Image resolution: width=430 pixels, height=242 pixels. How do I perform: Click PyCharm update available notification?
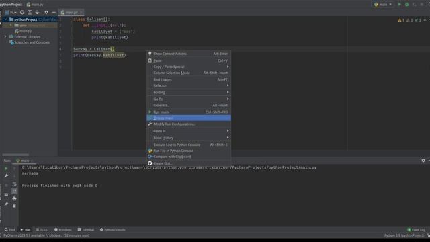click(46, 235)
